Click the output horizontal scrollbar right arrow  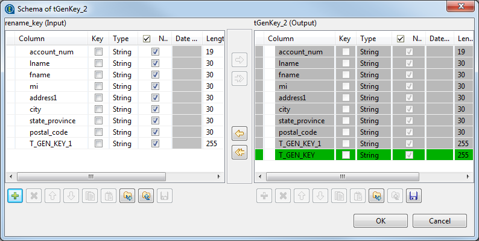[x=468, y=176]
